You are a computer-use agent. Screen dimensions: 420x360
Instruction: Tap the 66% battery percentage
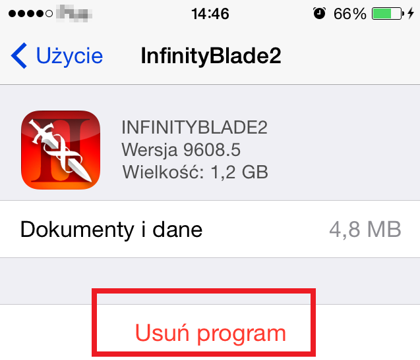[x=349, y=14]
